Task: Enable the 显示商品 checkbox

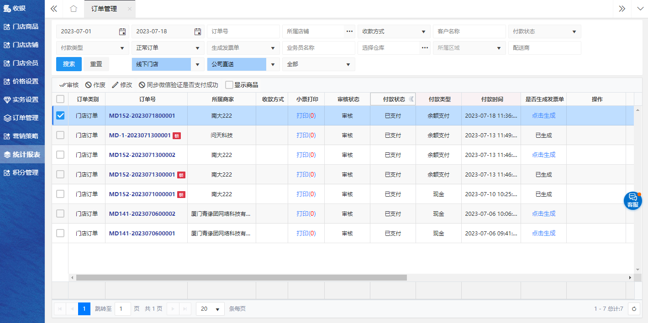Action: click(229, 85)
